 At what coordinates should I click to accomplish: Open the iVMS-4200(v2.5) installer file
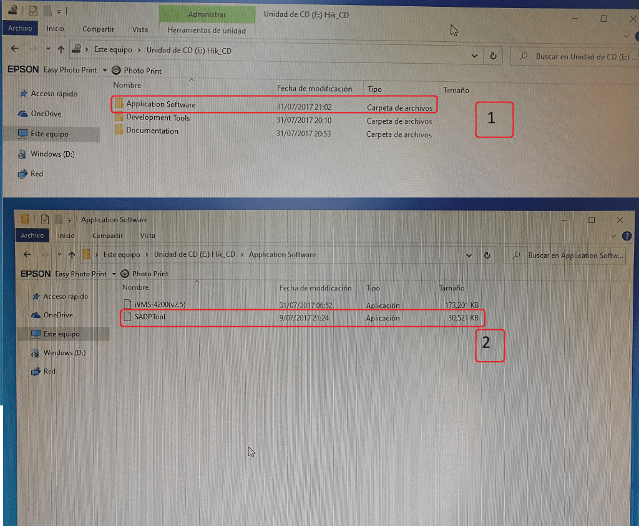coord(160,305)
